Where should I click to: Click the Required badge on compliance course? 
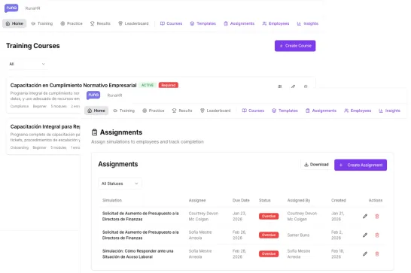[x=169, y=85]
